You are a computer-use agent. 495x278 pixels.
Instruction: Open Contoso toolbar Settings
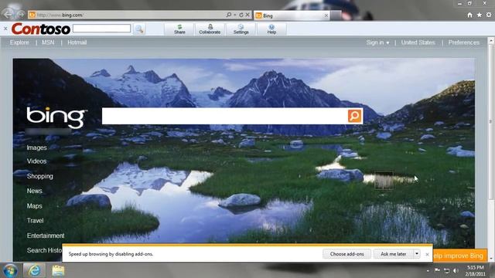(241, 29)
